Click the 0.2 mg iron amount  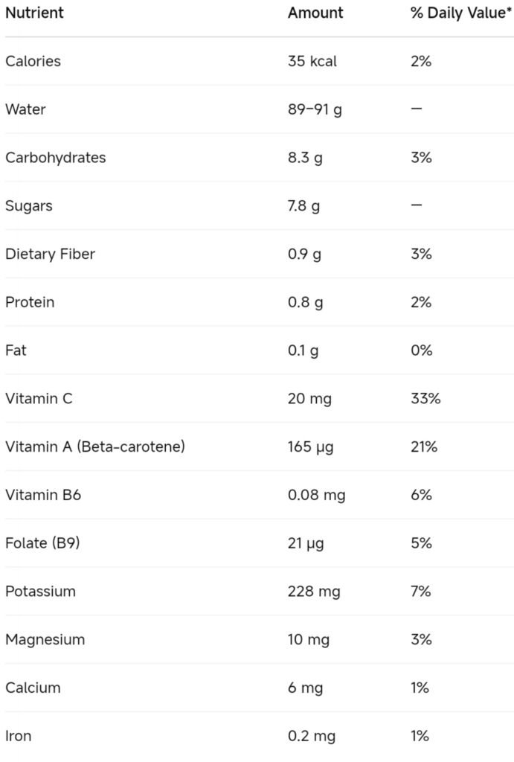click(x=312, y=736)
